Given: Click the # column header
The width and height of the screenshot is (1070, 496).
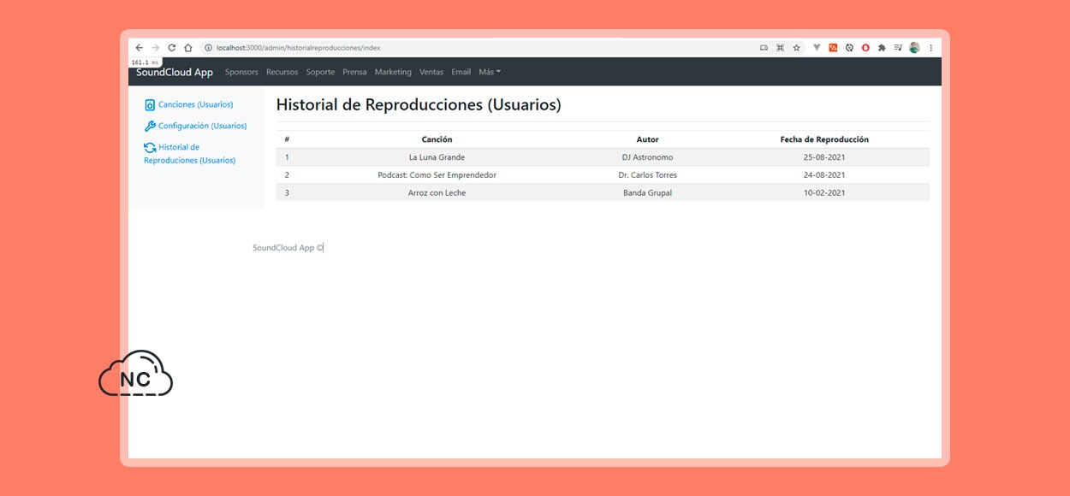Looking at the screenshot, I should tap(287, 139).
